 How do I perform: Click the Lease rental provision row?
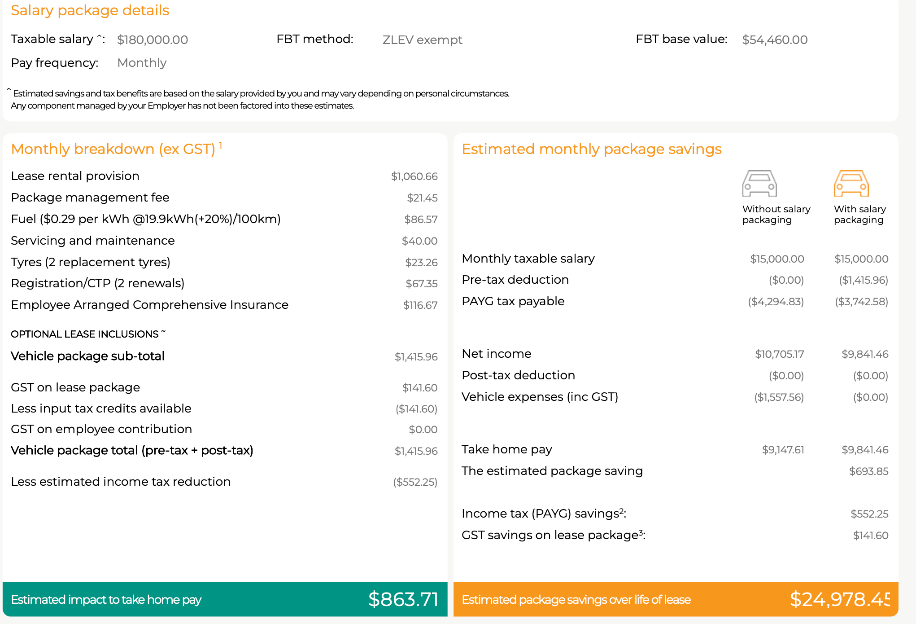click(75, 176)
